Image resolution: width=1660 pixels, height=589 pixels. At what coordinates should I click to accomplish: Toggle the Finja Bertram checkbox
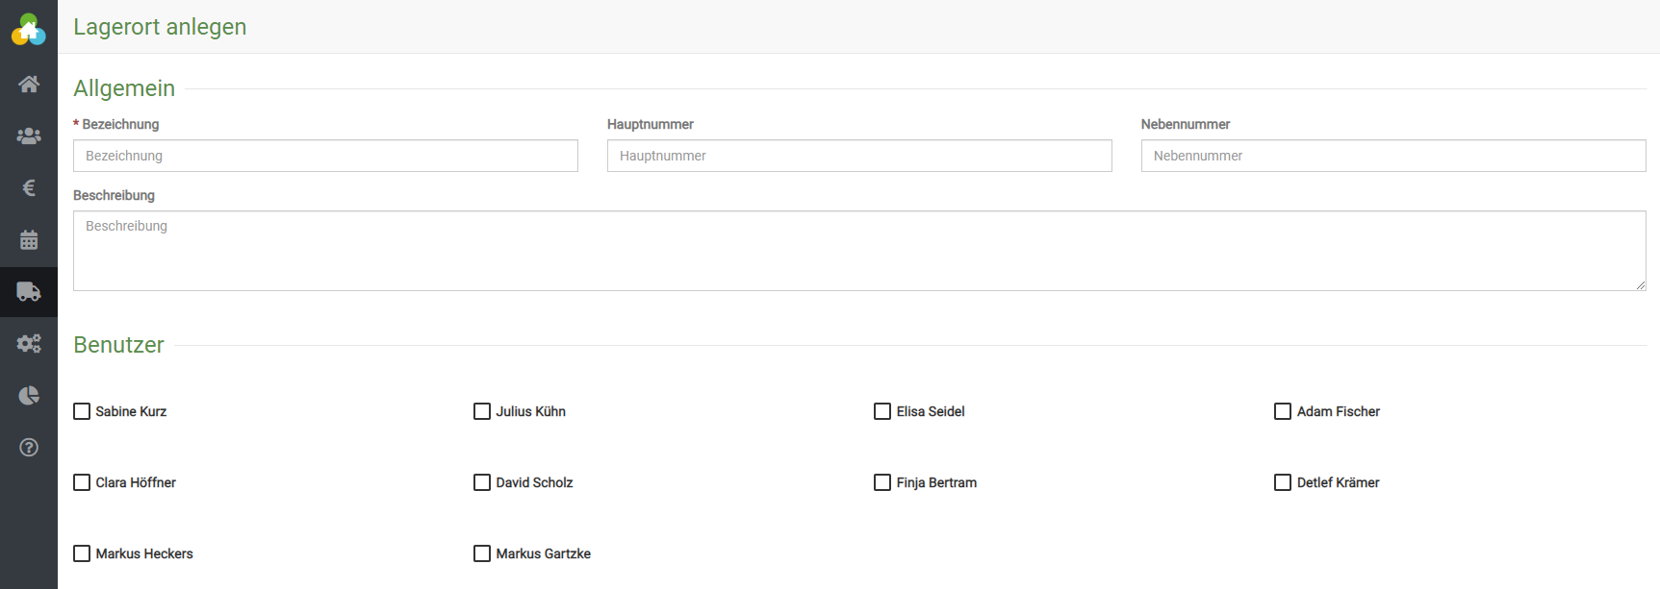(x=882, y=482)
